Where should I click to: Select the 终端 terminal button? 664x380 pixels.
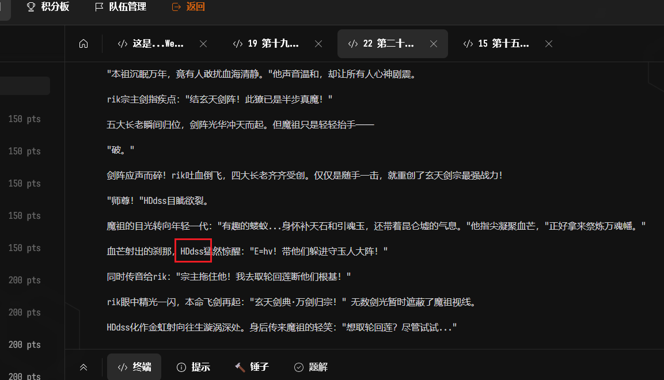pyautogui.click(x=134, y=367)
